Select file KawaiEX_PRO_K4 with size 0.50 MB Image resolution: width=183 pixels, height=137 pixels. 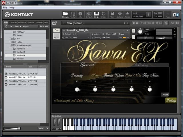[x=25, y=77]
